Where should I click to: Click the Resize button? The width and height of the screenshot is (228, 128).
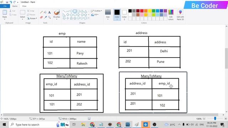click(x=31, y=15)
